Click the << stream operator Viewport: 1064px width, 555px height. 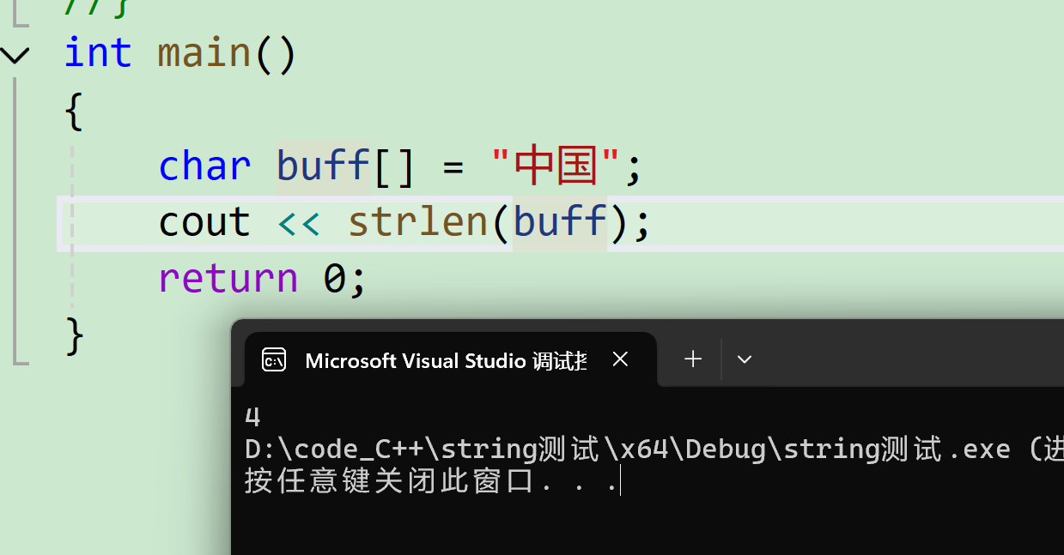299,223
